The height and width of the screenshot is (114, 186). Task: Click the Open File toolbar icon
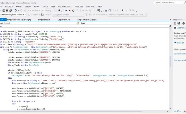(3, 11)
